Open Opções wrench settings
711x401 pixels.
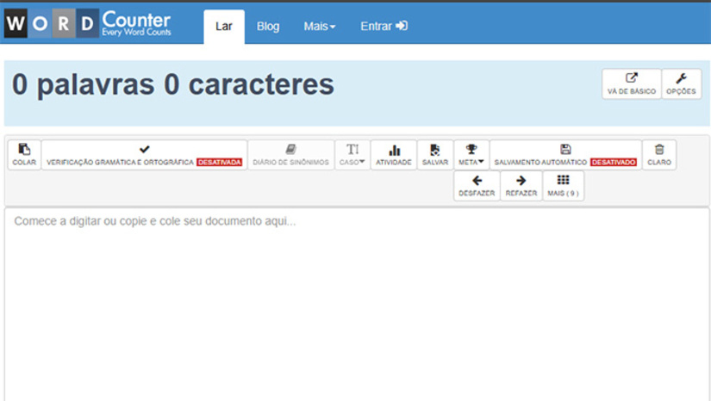tap(681, 83)
